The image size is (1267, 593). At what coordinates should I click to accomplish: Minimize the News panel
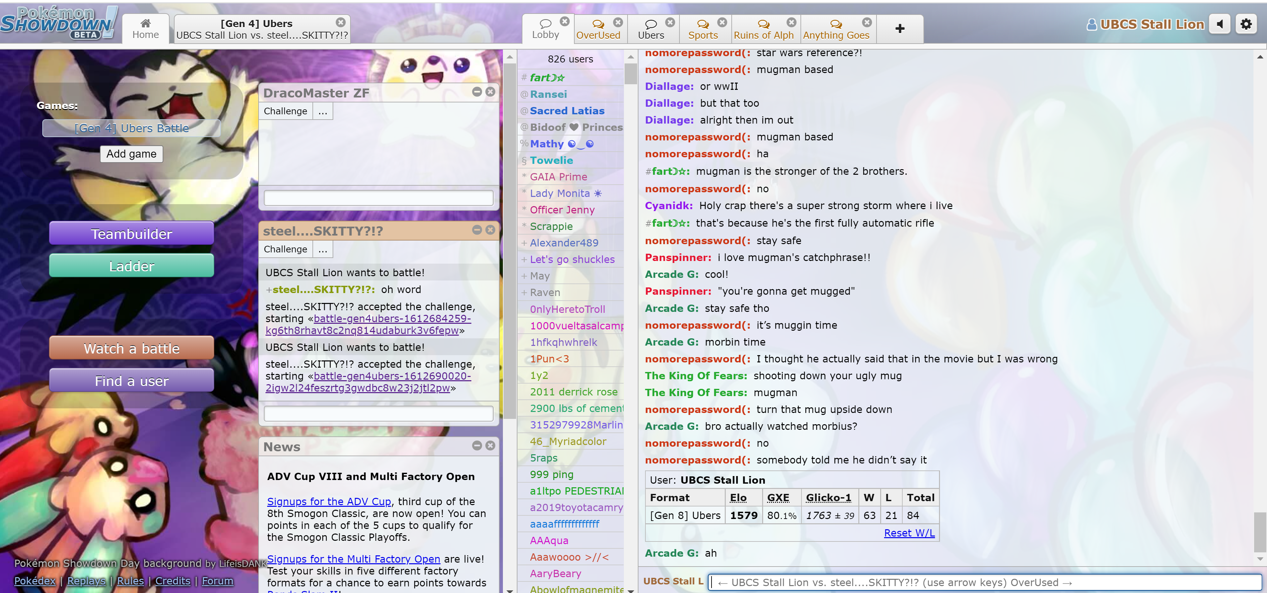tap(476, 445)
